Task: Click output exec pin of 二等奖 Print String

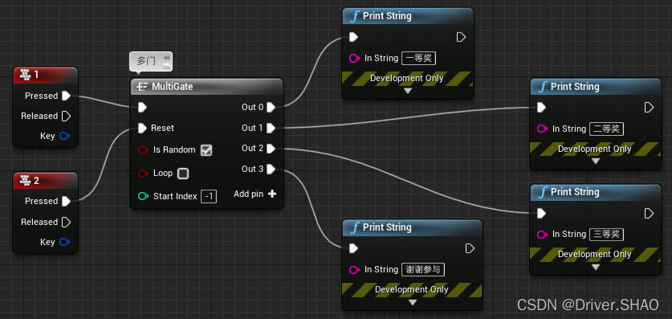Action: pyautogui.click(x=650, y=107)
